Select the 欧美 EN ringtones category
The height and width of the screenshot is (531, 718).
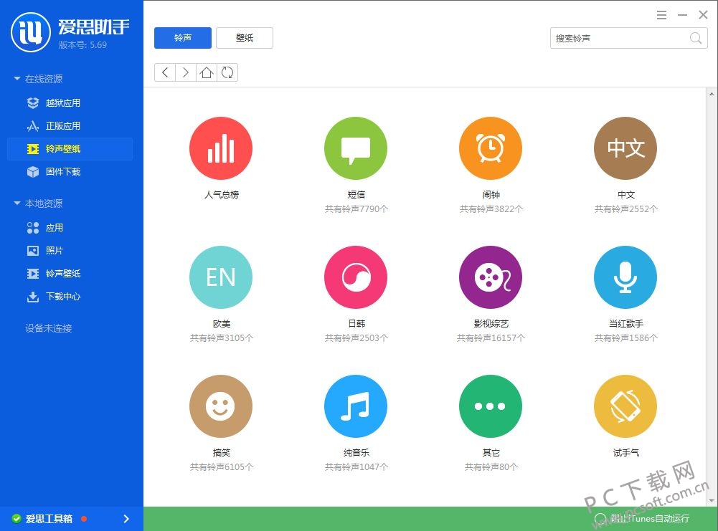tap(220, 277)
